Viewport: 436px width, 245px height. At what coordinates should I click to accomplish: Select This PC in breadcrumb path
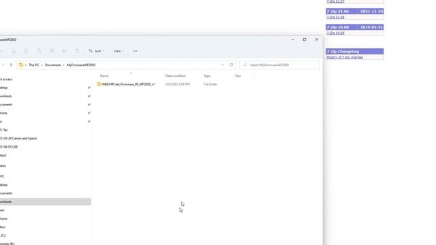[34, 65]
